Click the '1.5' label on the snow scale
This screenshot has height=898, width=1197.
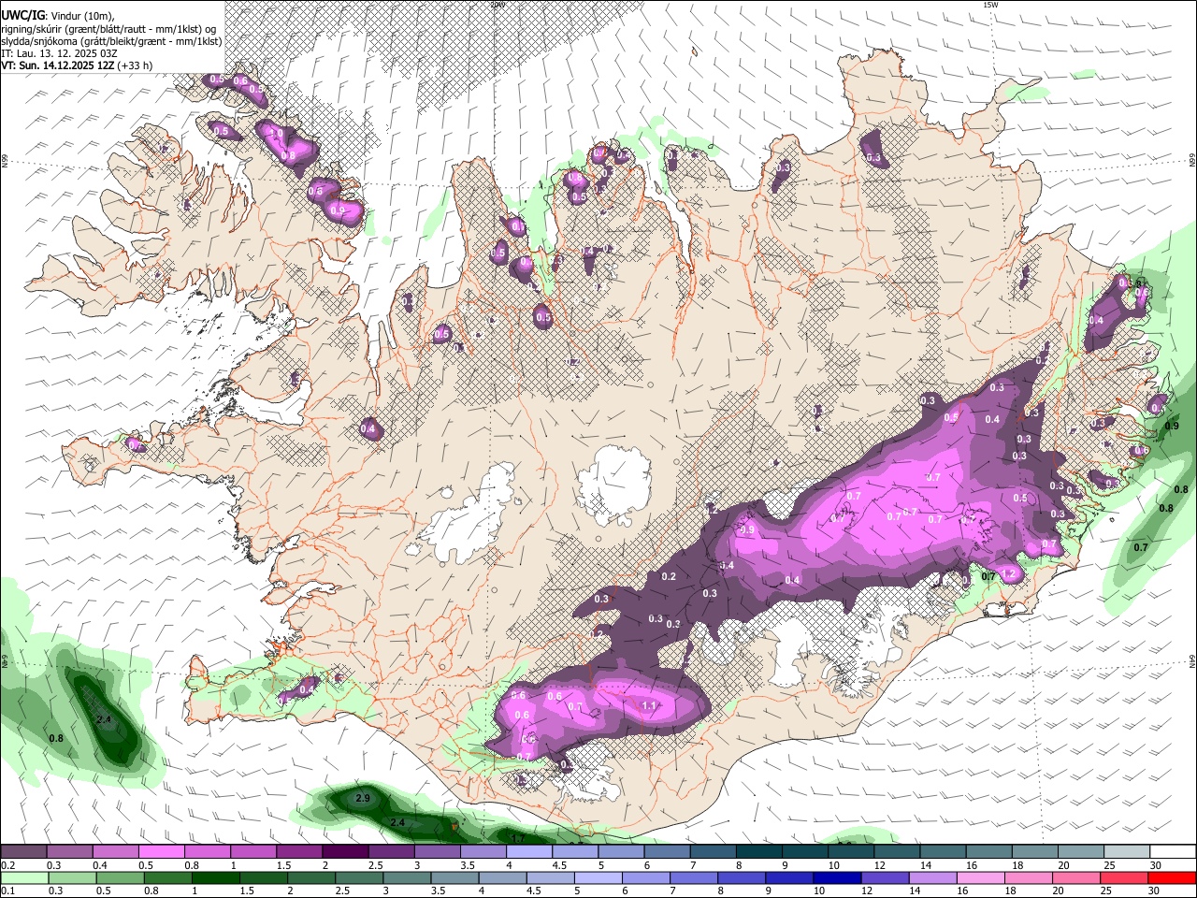[283, 865]
